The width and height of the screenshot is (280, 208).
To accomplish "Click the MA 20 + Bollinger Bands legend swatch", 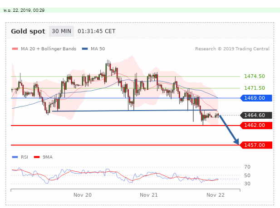I will pyautogui.click(x=15, y=48).
